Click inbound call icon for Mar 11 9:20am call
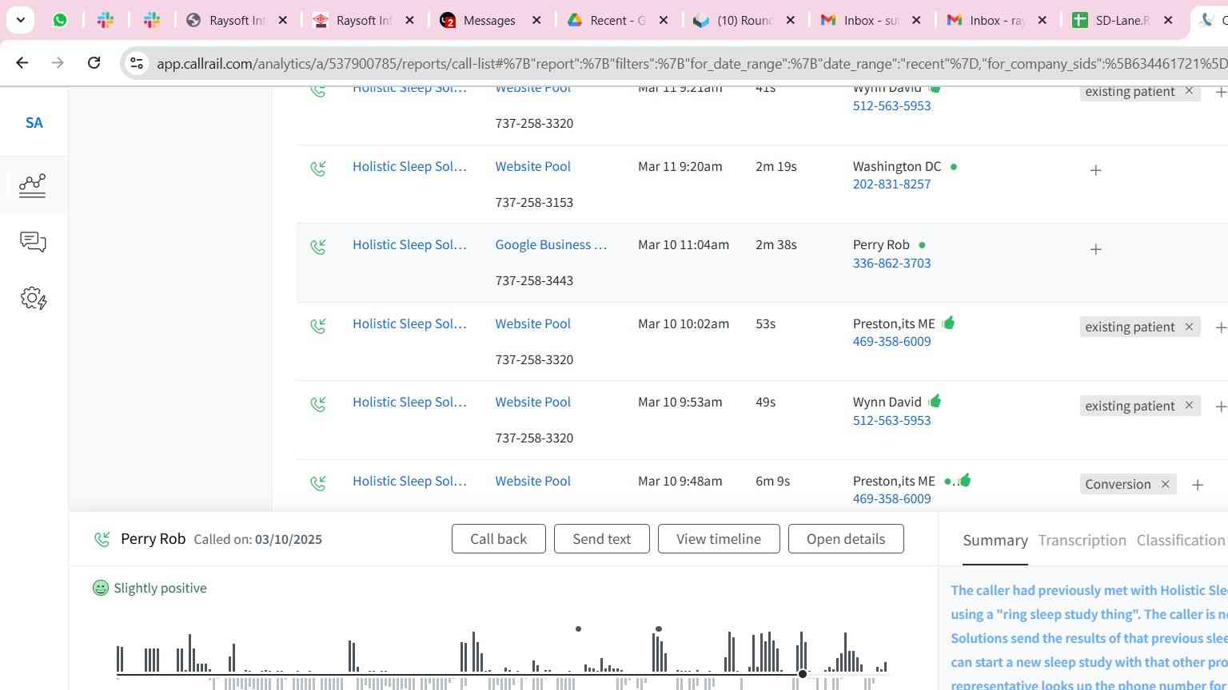The height and width of the screenshot is (690, 1228). click(318, 169)
